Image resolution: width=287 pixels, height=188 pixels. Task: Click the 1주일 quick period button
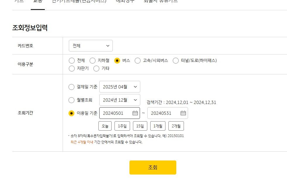click(x=122, y=126)
